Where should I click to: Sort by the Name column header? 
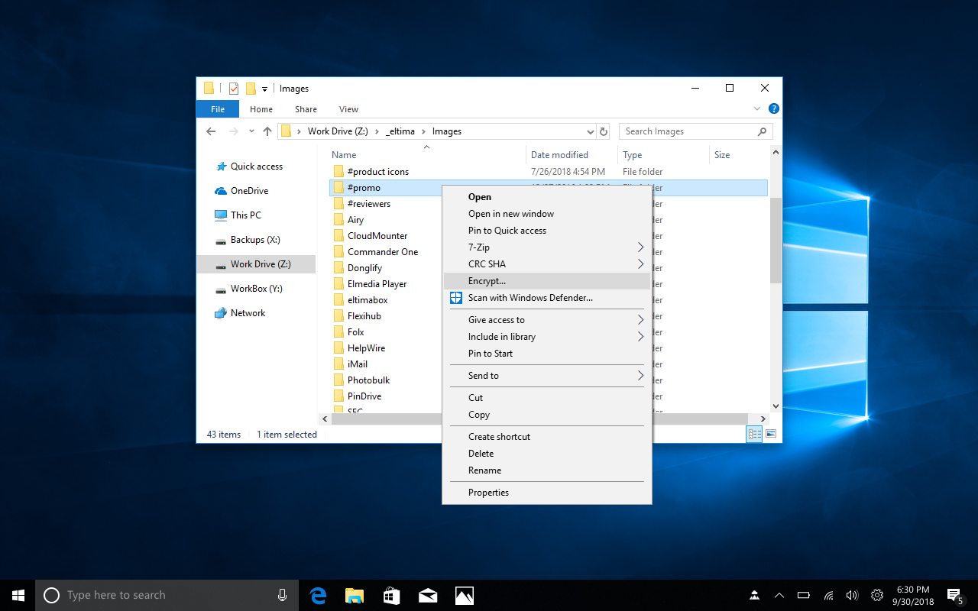(x=344, y=155)
